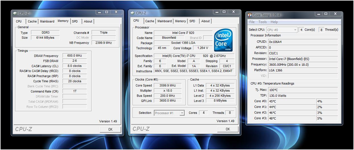Click OK in the CPU-Z Memory window
354x150 pixels.
coord(110,129)
